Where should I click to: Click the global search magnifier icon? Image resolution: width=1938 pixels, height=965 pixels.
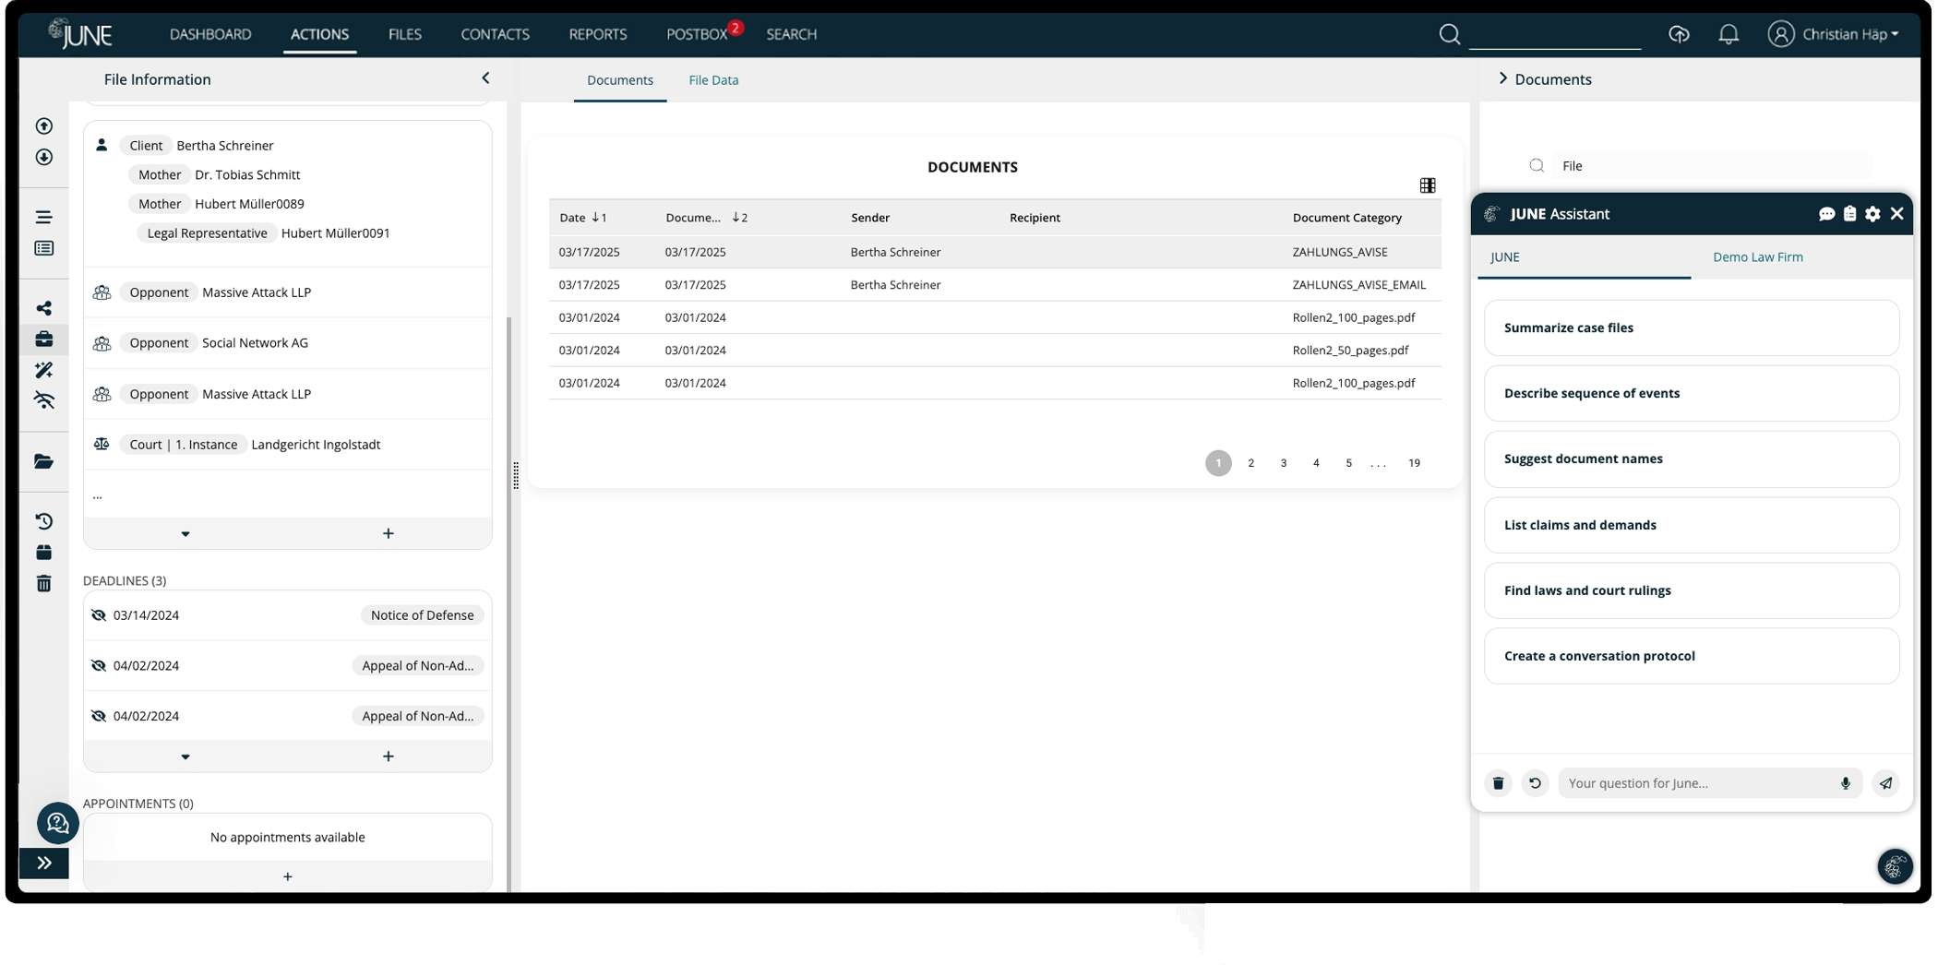click(x=1449, y=34)
